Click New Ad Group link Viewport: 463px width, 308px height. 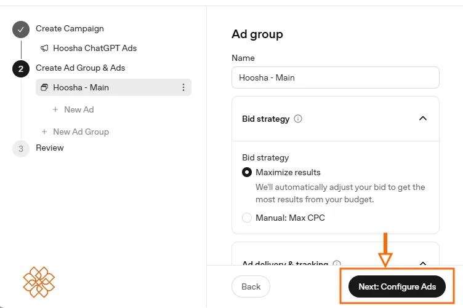(x=81, y=132)
